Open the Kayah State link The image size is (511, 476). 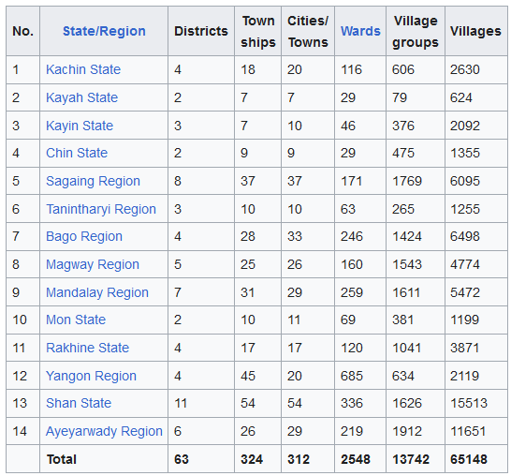[x=81, y=97]
